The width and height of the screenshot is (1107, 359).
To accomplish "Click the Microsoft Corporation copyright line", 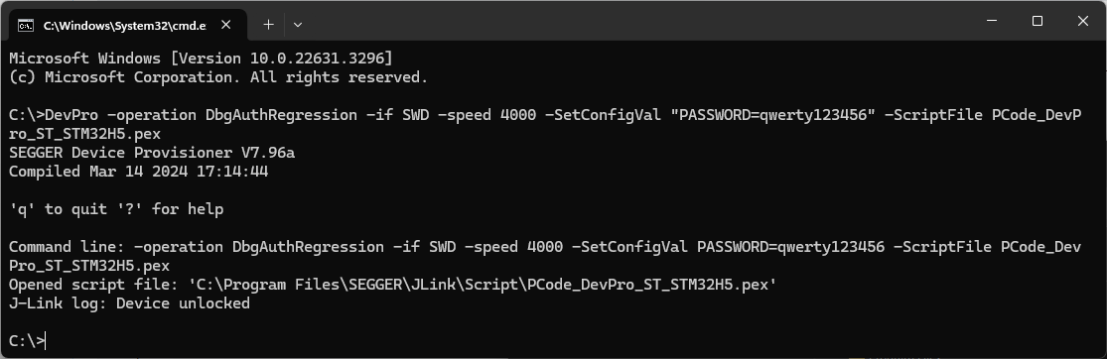I will point(218,77).
